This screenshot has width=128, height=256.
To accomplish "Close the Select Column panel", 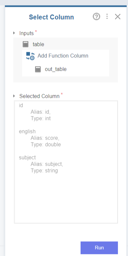I will click(x=118, y=17).
